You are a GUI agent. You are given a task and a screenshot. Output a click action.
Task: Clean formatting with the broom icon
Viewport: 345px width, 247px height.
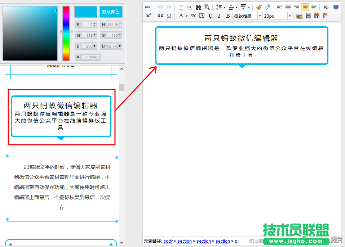tap(258, 7)
